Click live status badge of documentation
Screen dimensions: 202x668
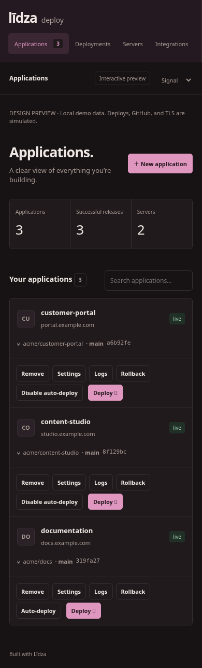pos(177,537)
